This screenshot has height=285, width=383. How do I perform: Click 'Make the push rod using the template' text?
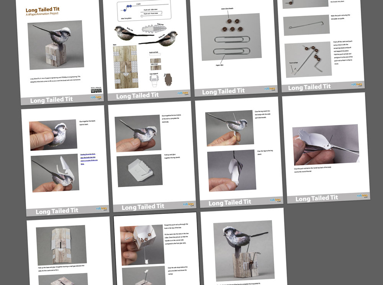[x=340, y=17]
